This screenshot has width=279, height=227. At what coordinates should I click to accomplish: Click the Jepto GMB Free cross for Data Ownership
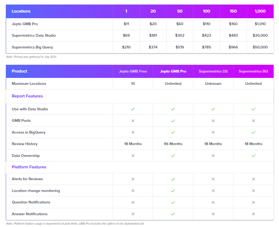coord(133,156)
